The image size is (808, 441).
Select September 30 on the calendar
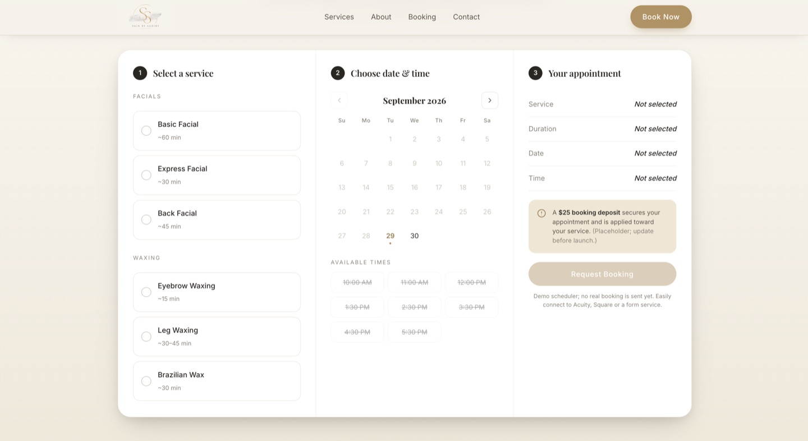[x=415, y=236]
